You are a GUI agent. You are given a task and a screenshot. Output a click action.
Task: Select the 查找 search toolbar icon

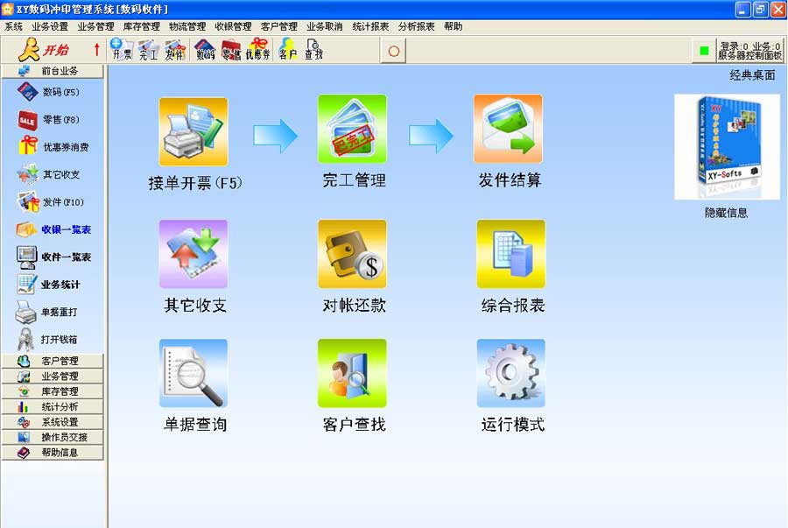pyautogui.click(x=312, y=51)
